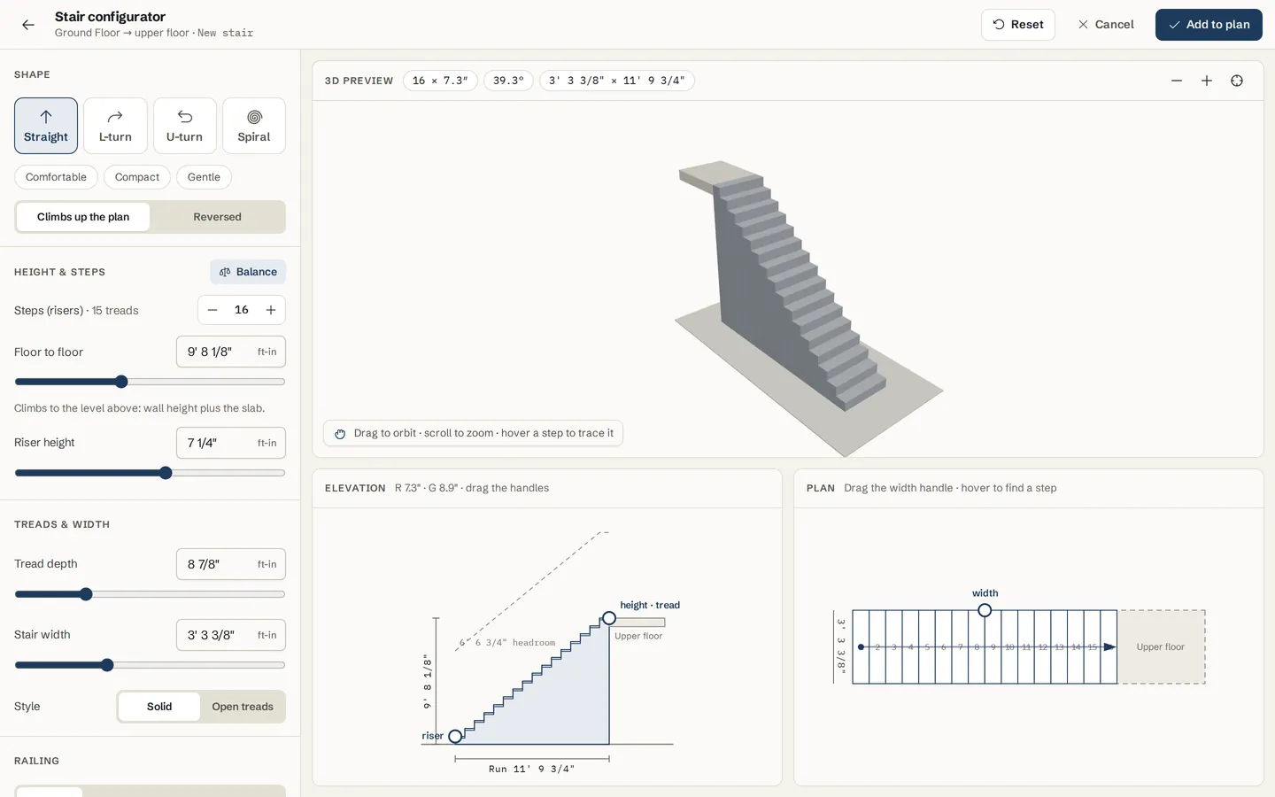Click the Riser height slider handle
This screenshot has width=1275, height=797.
click(166, 473)
